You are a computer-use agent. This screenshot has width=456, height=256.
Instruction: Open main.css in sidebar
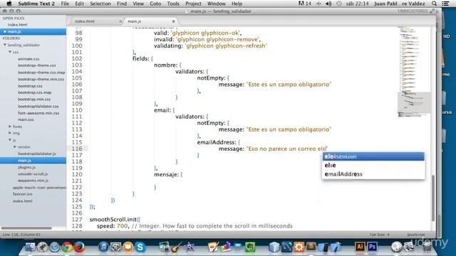tap(26, 119)
